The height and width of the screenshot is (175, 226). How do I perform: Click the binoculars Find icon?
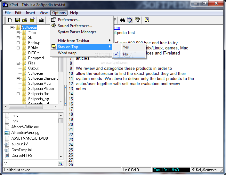122,20
